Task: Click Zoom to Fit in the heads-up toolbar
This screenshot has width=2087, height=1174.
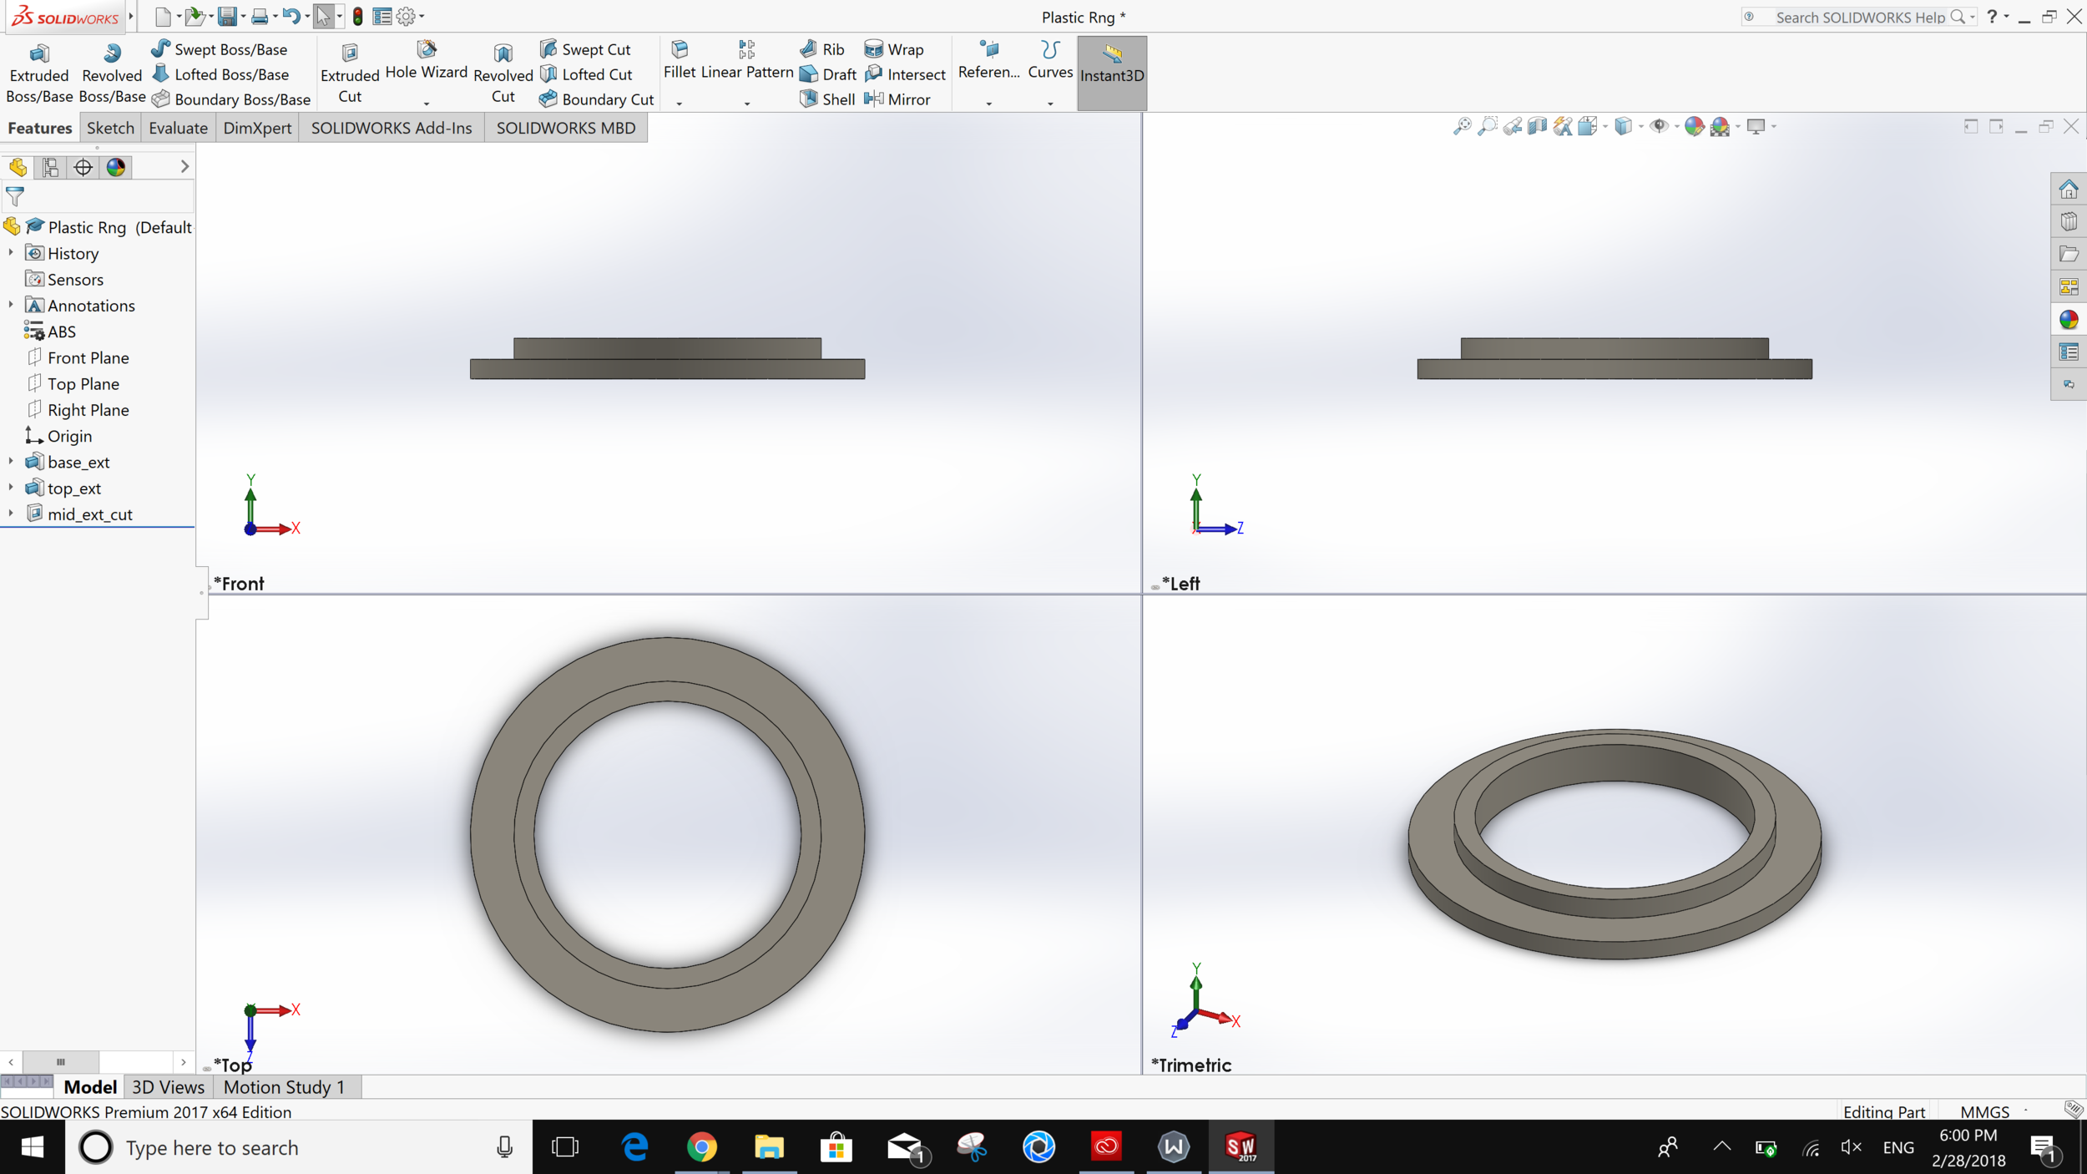Action: [x=1463, y=126]
